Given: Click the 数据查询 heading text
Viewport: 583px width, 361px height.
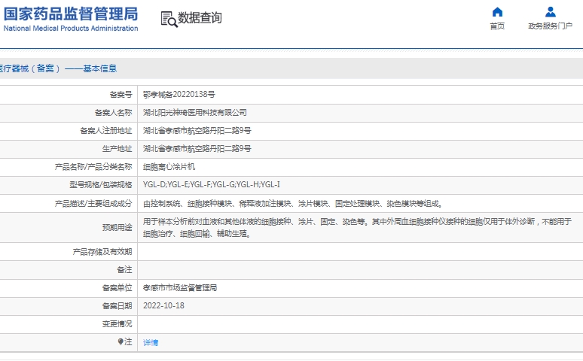Looking at the screenshot, I should (200, 17).
